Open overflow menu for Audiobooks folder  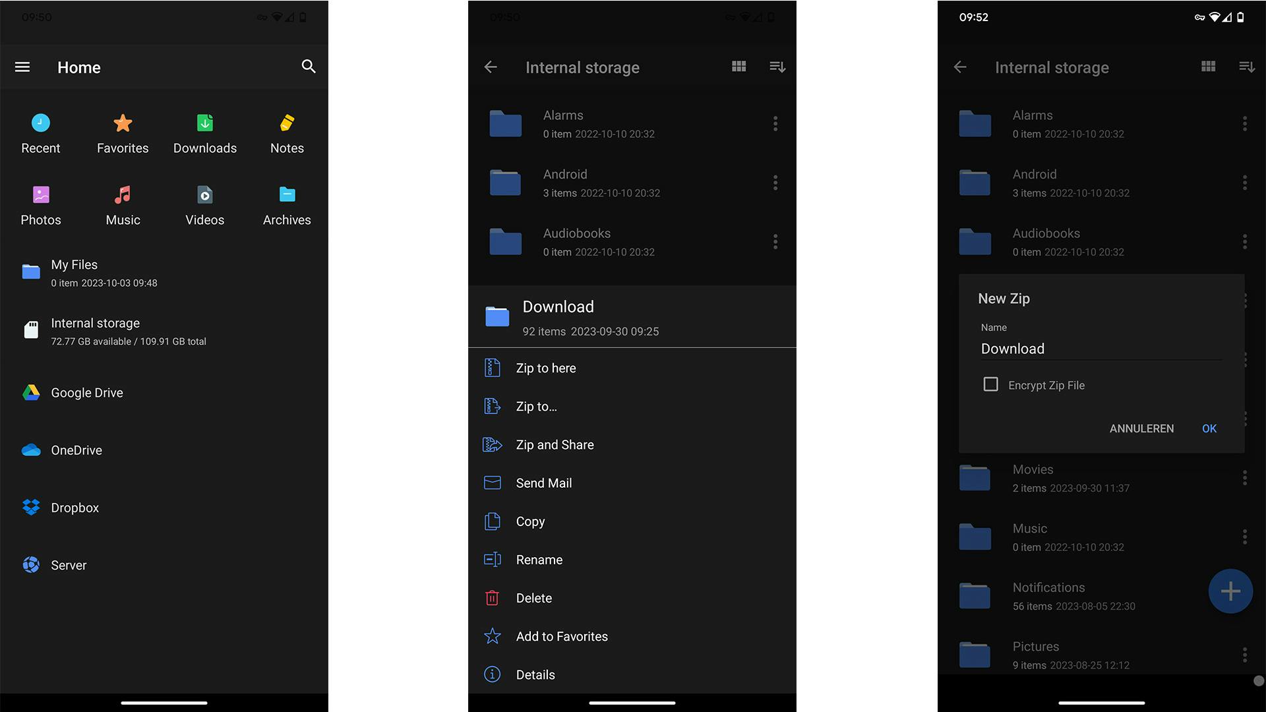[x=775, y=242]
